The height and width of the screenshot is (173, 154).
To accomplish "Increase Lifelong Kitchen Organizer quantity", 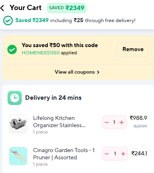I will 121,122.
